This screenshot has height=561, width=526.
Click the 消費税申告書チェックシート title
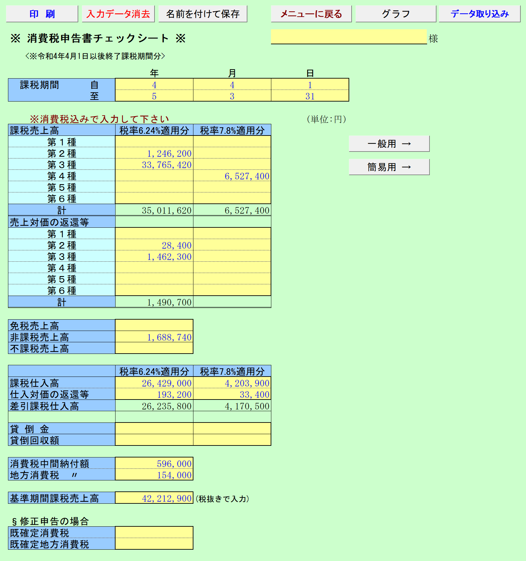pyautogui.click(x=98, y=38)
